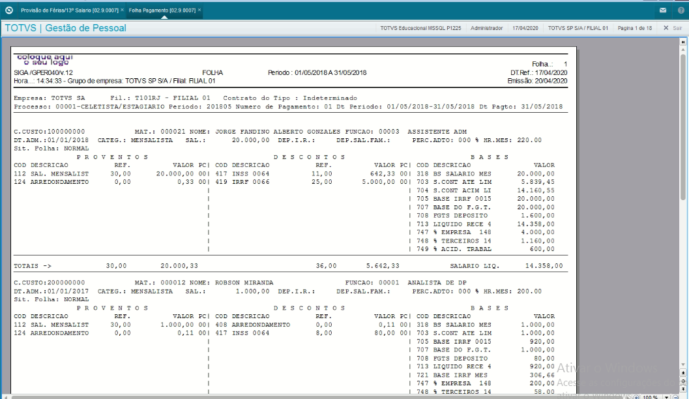Image resolution: width=689 pixels, height=399 pixels.
Task: Click the TOTAIS -> row label
Action: click(33, 266)
